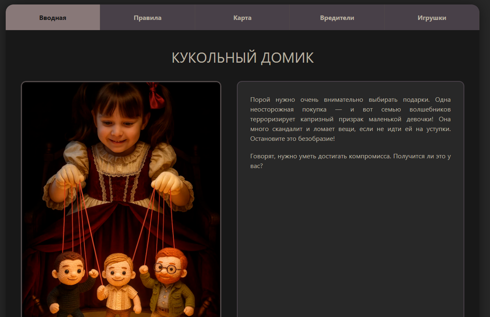Open the rules section via Правила
Screen dimensions: 490x317
pos(147,17)
